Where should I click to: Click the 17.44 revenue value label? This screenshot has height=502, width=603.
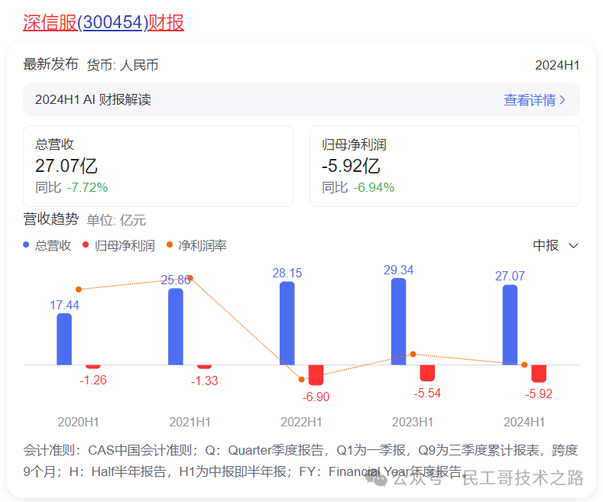pyautogui.click(x=64, y=305)
